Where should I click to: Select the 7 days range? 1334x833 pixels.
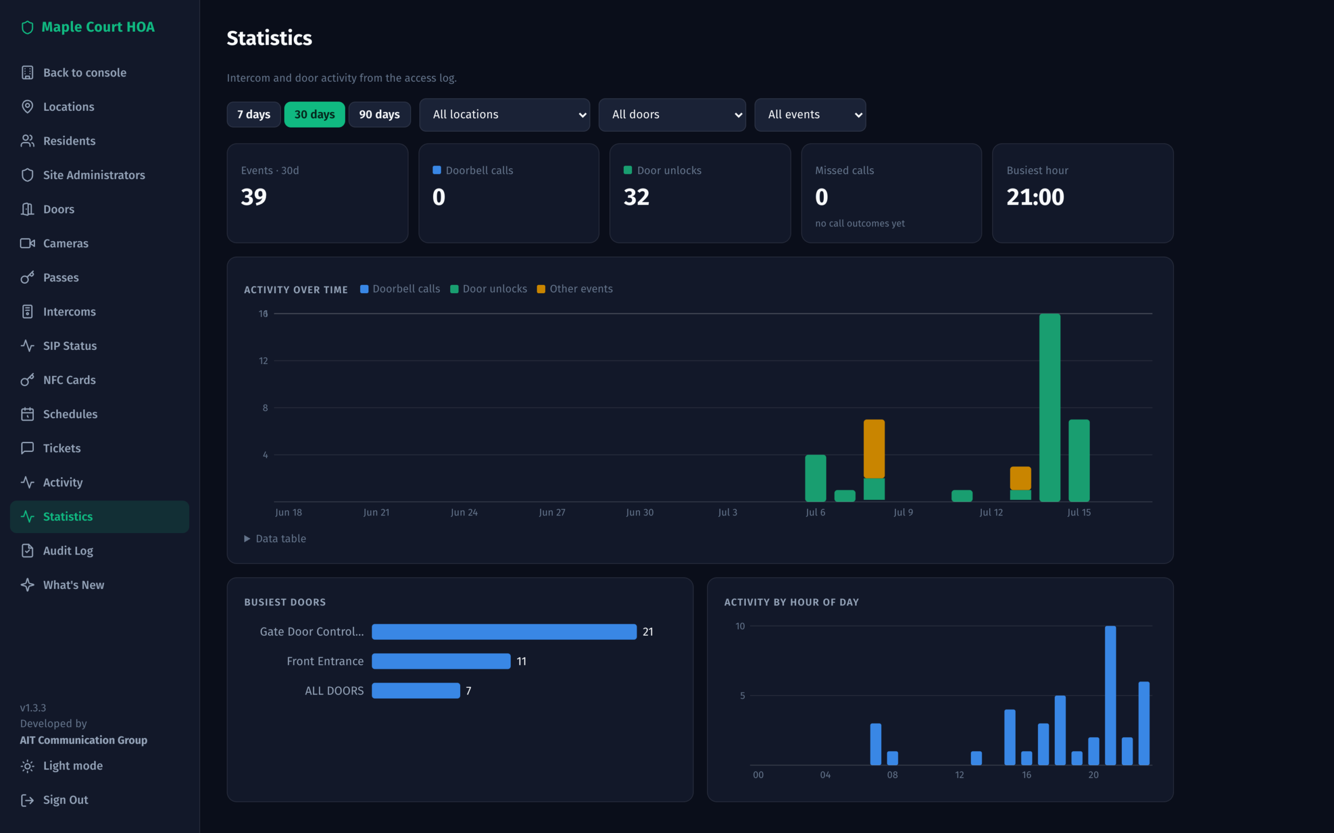[x=254, y=115]
